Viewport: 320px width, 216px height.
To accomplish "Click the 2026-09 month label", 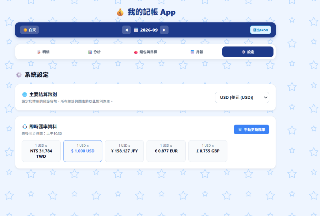I will pos(149,30).
